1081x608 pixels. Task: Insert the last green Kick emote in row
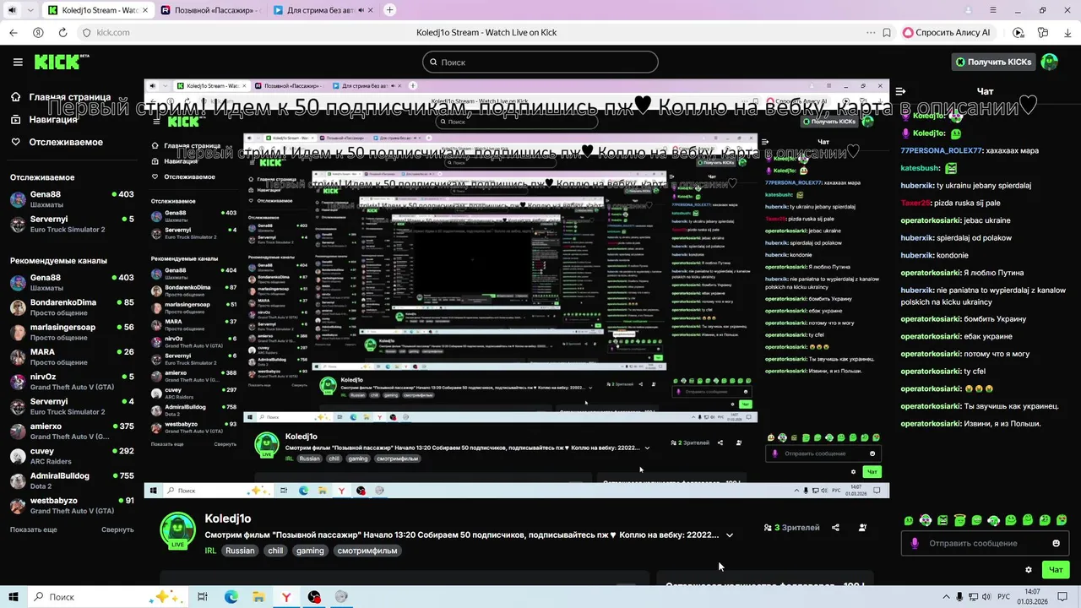pos(1062,520)
